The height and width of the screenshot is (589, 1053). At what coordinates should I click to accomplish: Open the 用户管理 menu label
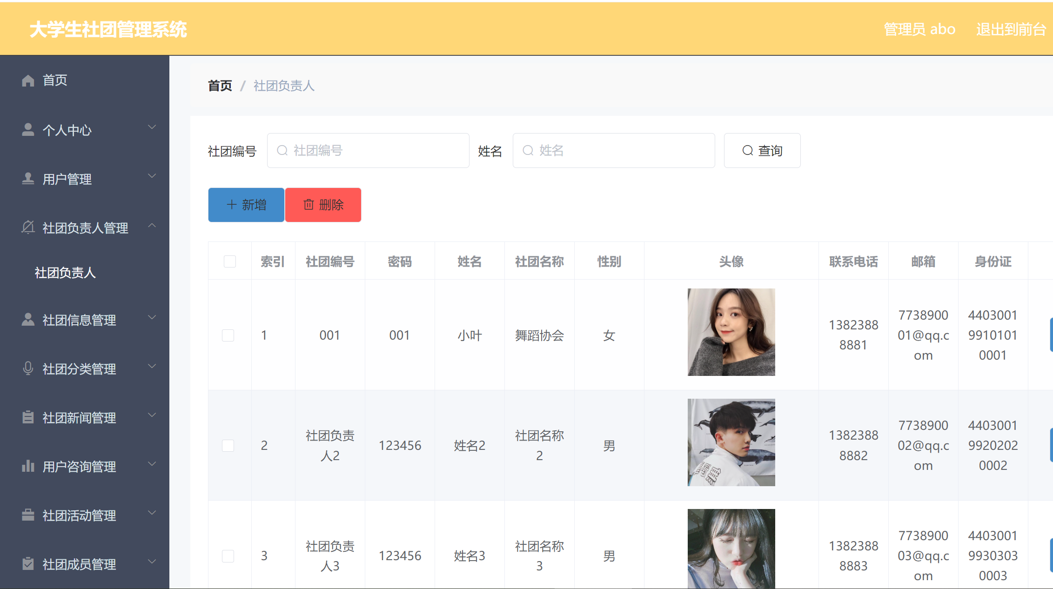point(67,179)
